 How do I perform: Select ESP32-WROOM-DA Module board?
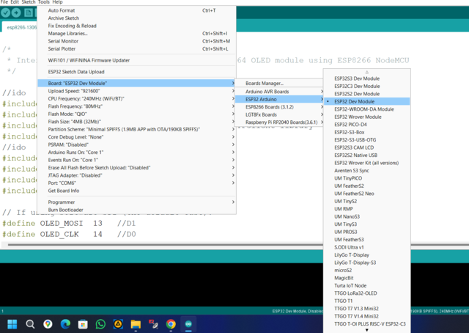coord(366,109)
